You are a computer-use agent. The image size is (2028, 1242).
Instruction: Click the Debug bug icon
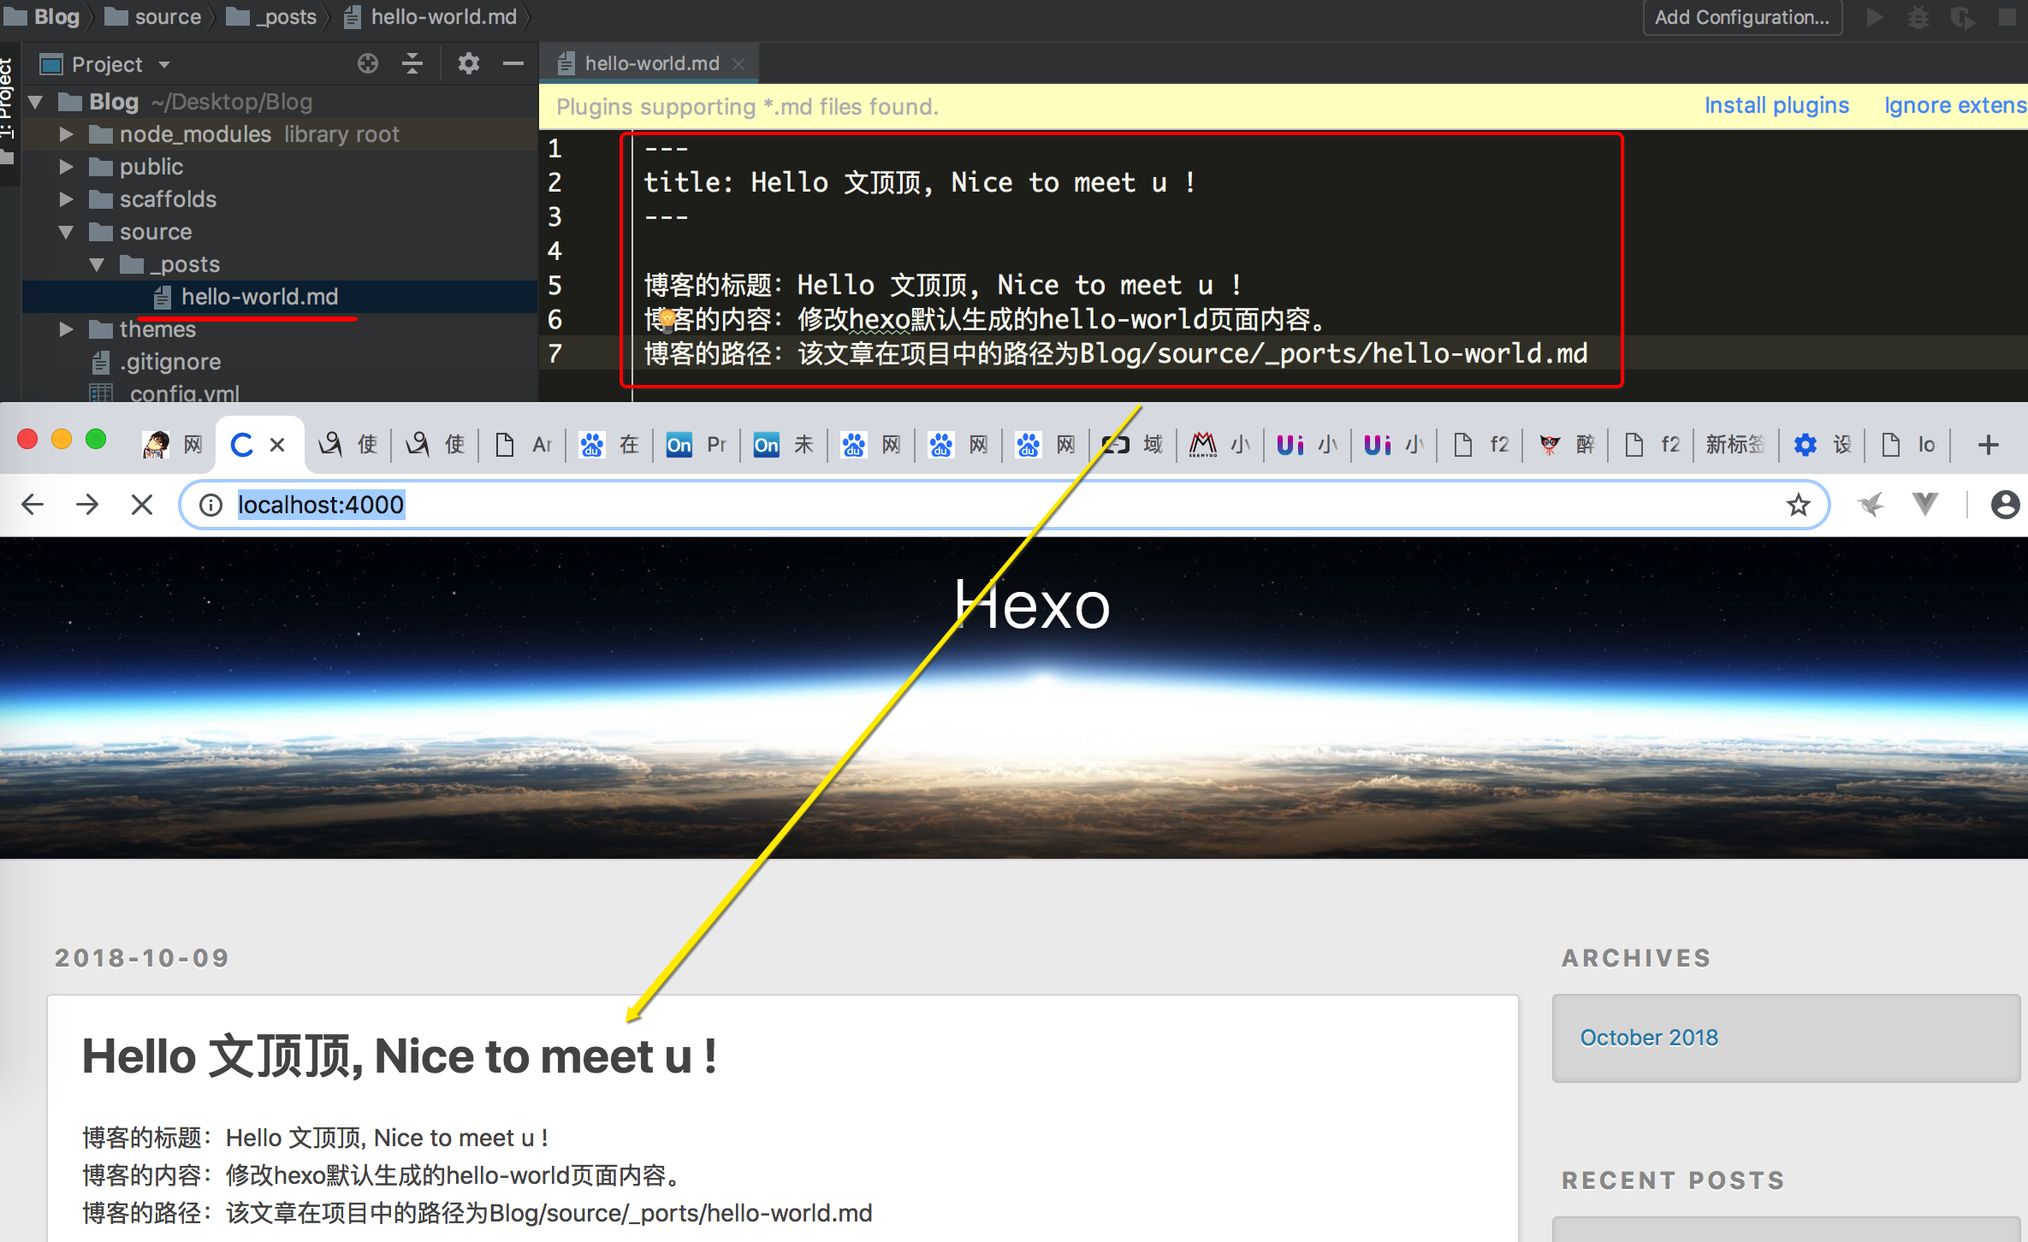(x=1918, y=17)
